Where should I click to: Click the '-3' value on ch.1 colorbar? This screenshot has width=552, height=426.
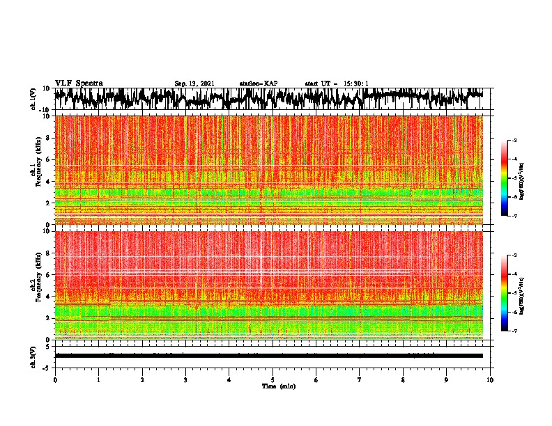pos(514,141)
